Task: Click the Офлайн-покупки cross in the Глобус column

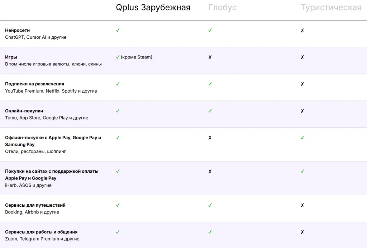Action: point(210,137)
